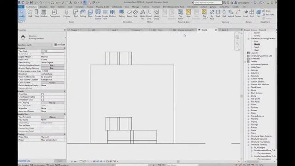Image resolution: width=295 pixels, height=166 pixels.
Task: Select the Wall tool
Action: (30, 14)
